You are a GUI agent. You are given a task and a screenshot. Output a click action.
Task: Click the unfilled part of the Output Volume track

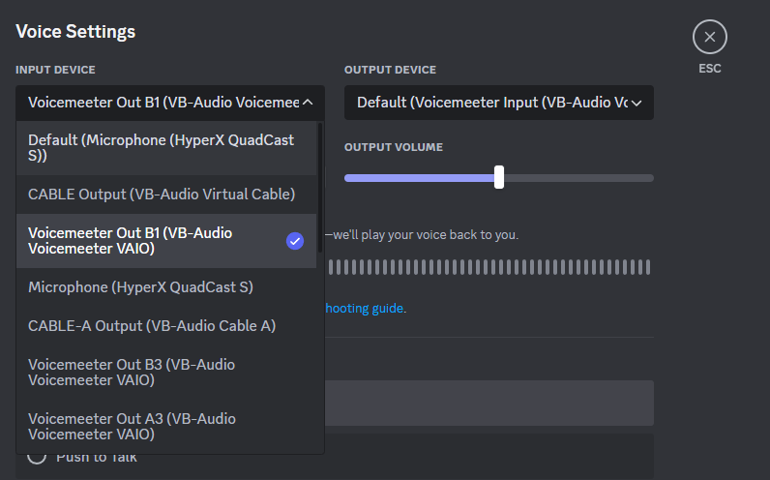(x=578, y=178)
